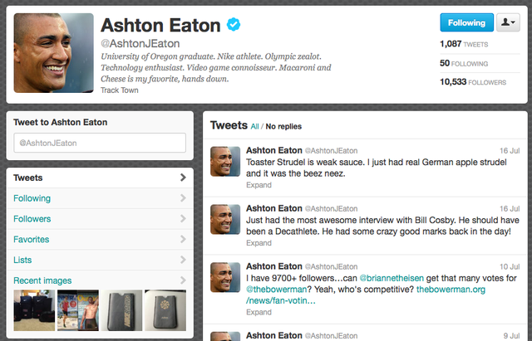Click the chevron on the Tweets row
Viewport: 532px width, 341px height.
pos(183,178)
